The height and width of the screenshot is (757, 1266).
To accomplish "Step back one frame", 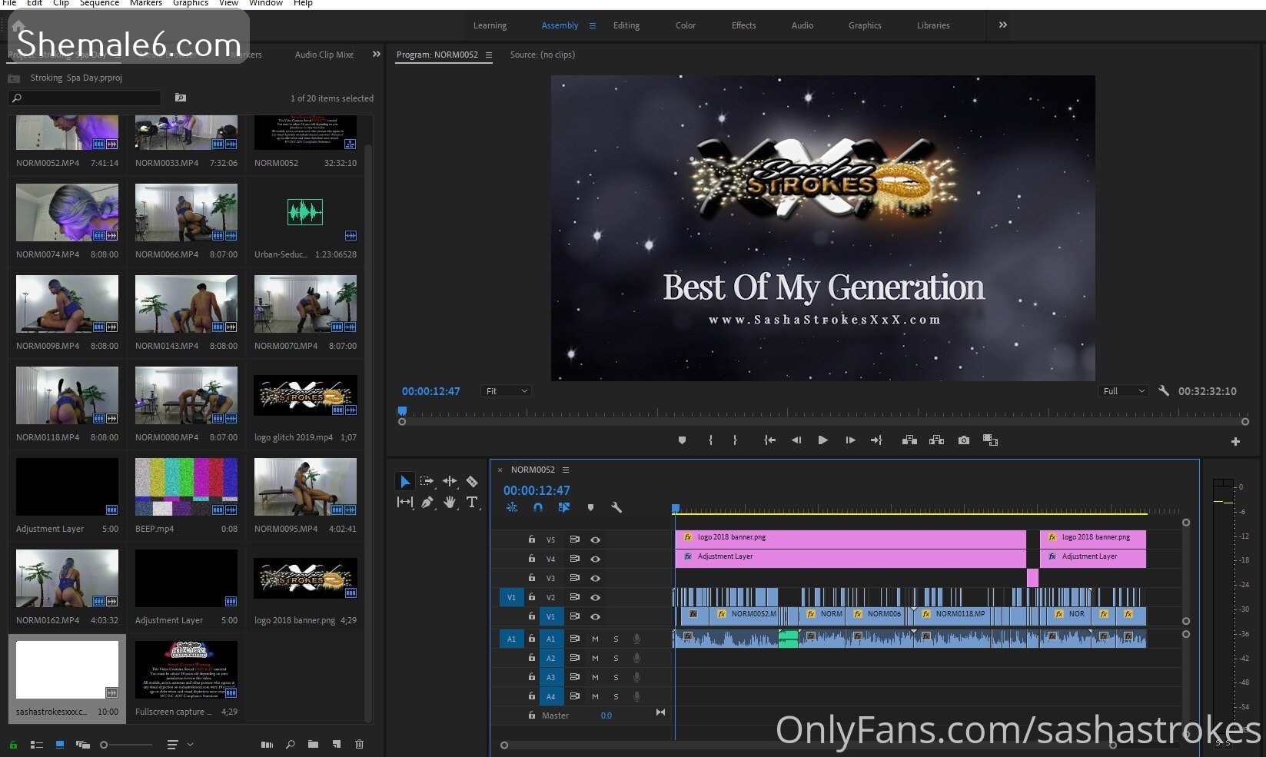I will (796, 440).
